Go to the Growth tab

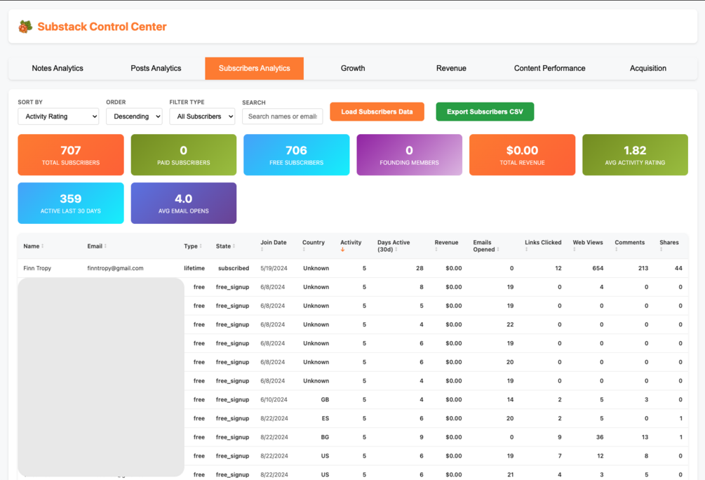click(353, 68)
